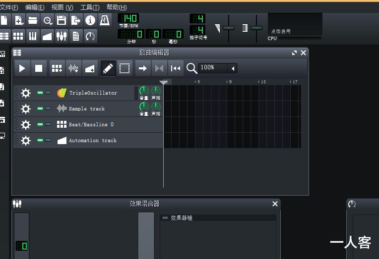This screenshot has width=379, height=259.
Task: Click the What's This info icon
Action: pyautogui.click(x=90, y=20)
